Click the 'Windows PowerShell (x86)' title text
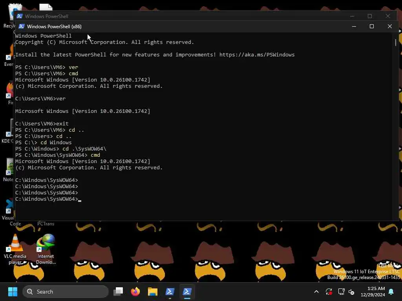 tap(54, 26)
